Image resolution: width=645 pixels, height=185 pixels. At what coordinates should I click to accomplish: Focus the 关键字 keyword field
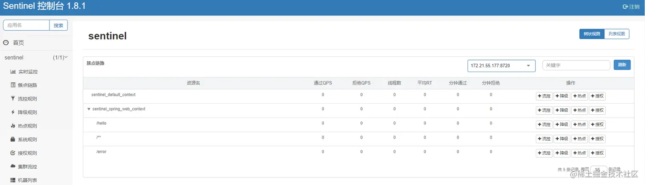[x=576, y=65]
